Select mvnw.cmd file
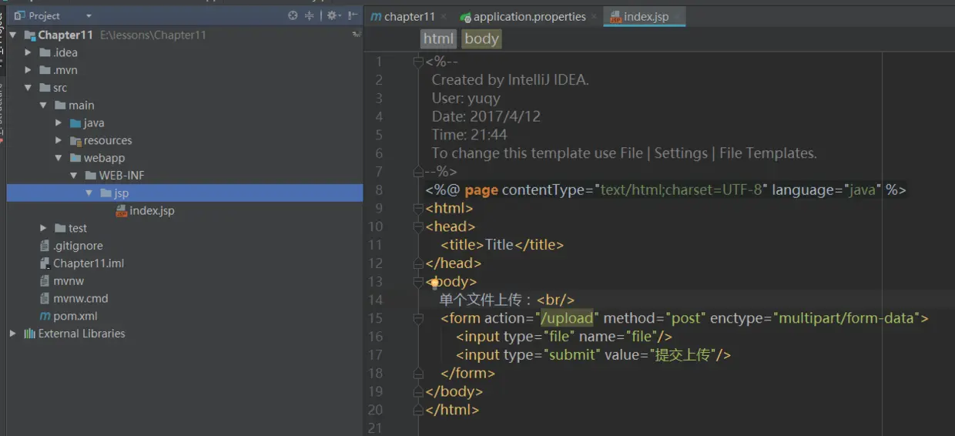Screen dimensions: 955x436 click(80, 298)
